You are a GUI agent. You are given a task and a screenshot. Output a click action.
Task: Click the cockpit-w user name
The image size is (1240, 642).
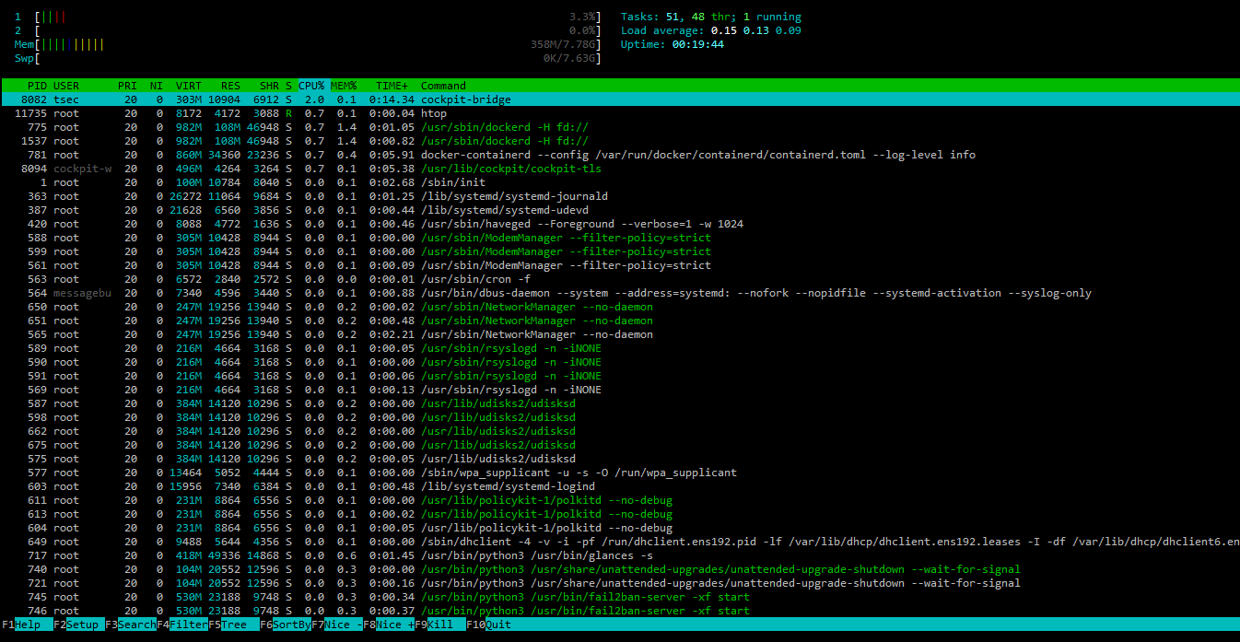(82, 169)
